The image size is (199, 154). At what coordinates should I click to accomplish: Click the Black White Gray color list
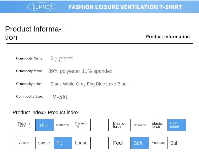[x=88, y=84]
